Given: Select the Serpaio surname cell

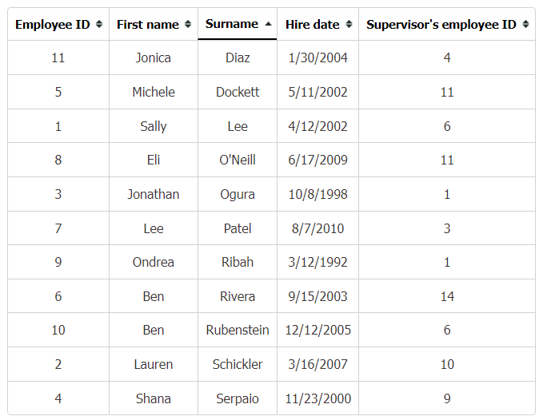Looking at the screenshot, I should pos(238,398).
